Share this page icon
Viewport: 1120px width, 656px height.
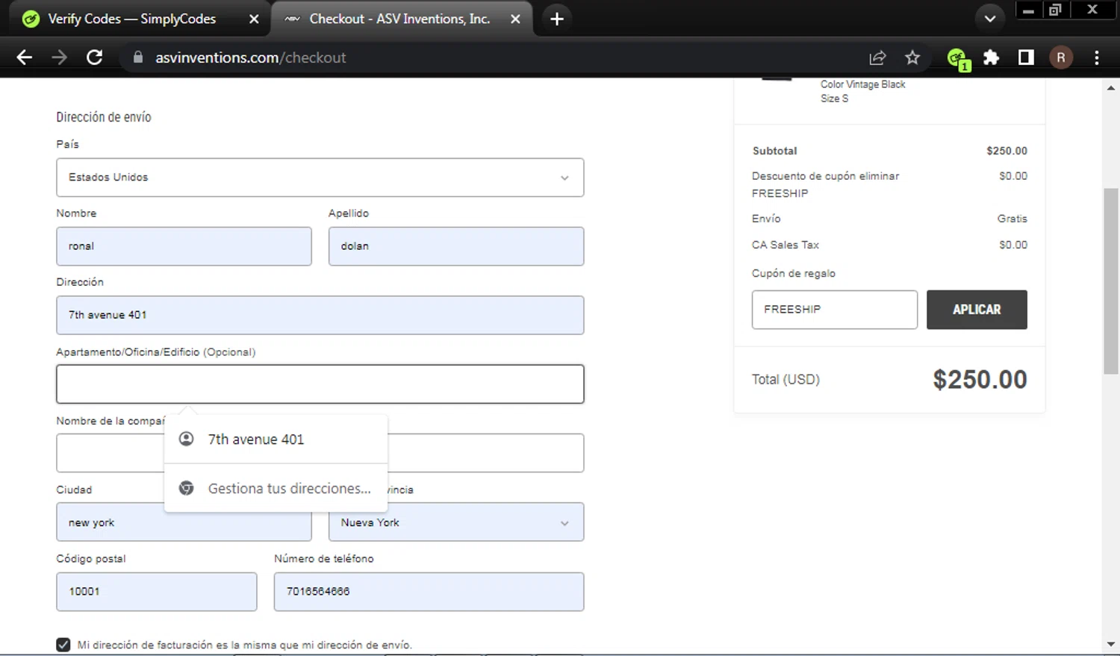pyautogui.click(x=877, y=57)
